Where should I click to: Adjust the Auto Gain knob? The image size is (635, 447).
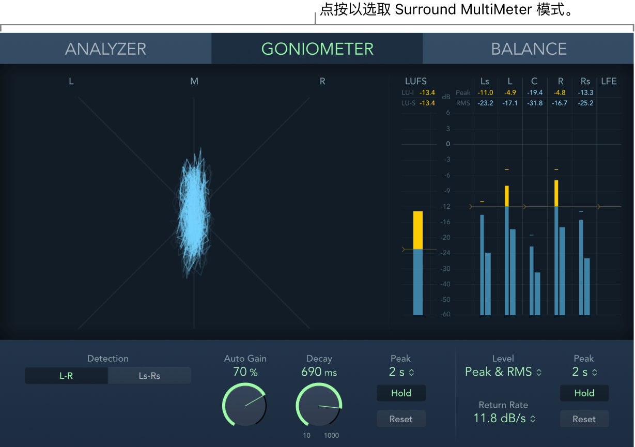[244, 406]
